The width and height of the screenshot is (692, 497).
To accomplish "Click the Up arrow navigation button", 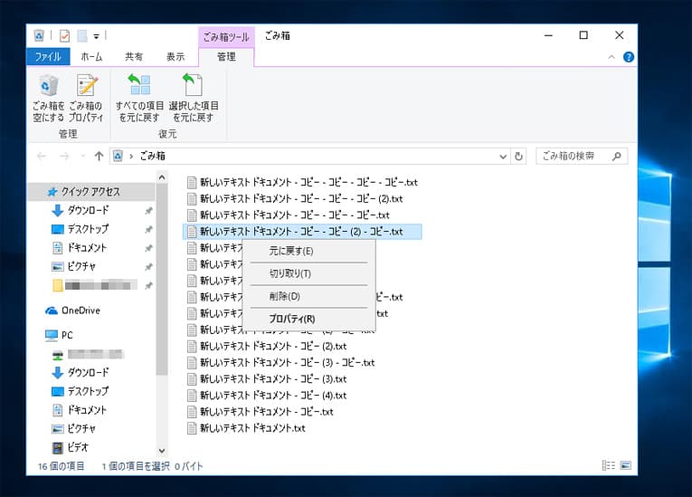I will 99,156.
